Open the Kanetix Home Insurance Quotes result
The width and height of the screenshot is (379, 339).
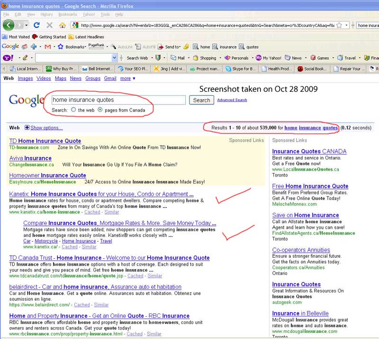101,194
